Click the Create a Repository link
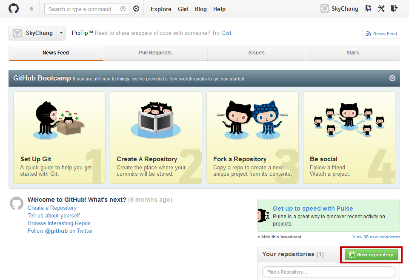The height and width of the screenshot is (280, 409). 52,208
